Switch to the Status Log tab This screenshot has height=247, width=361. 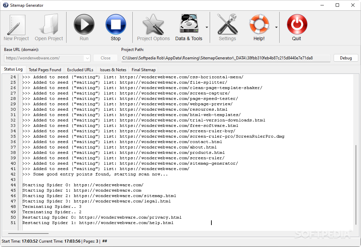(13, 69)
